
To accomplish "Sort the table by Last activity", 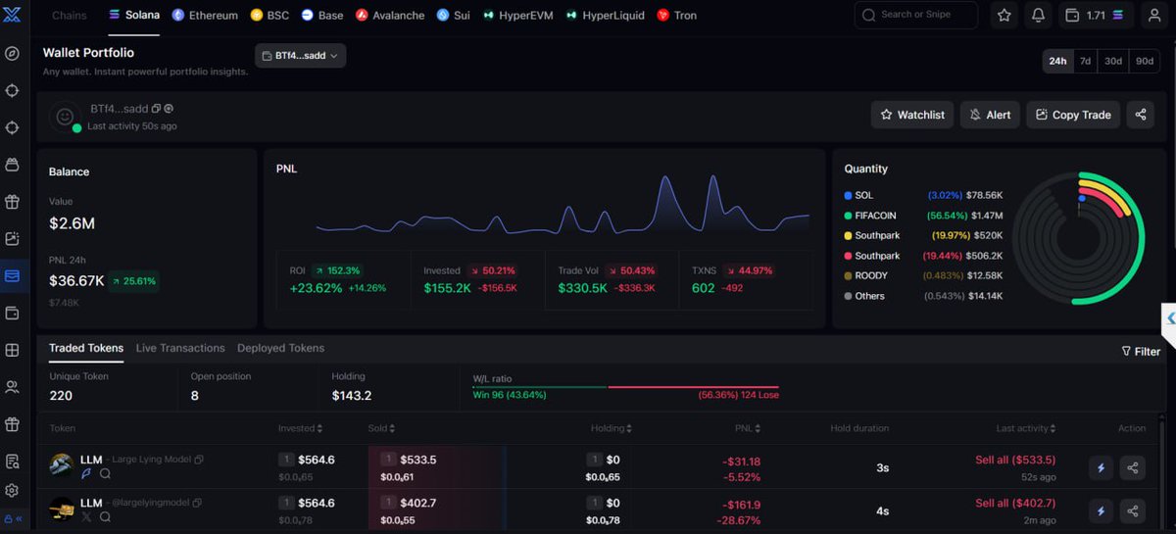I will tap(1027, 428).
